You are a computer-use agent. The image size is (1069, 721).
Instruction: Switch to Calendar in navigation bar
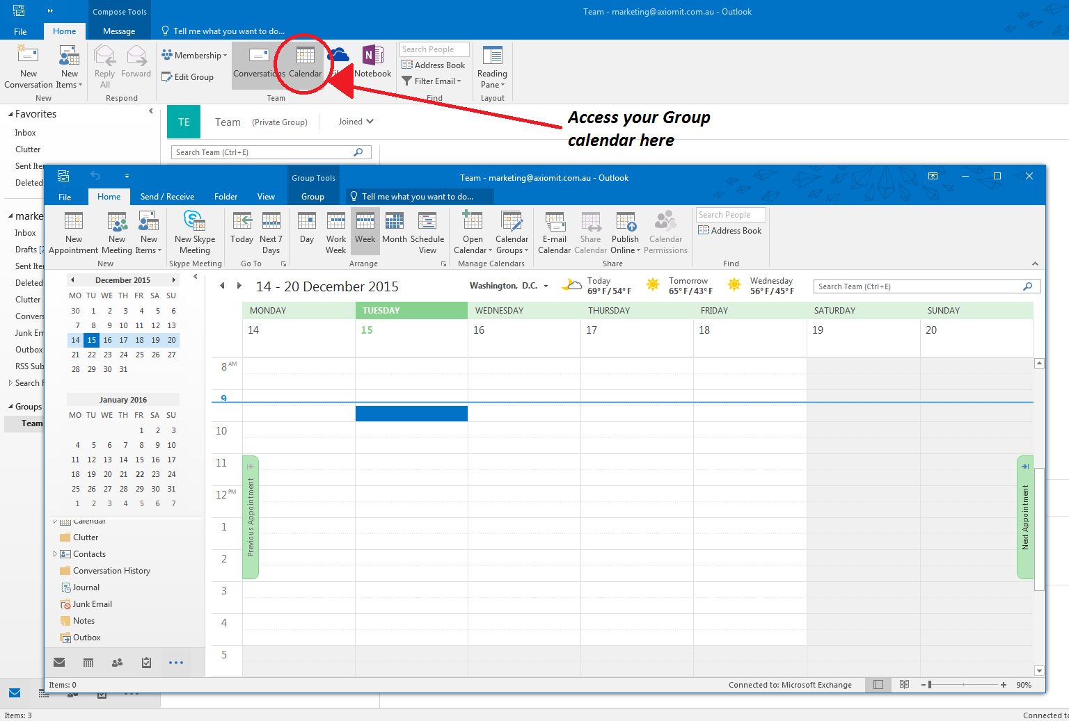point(88,663)
